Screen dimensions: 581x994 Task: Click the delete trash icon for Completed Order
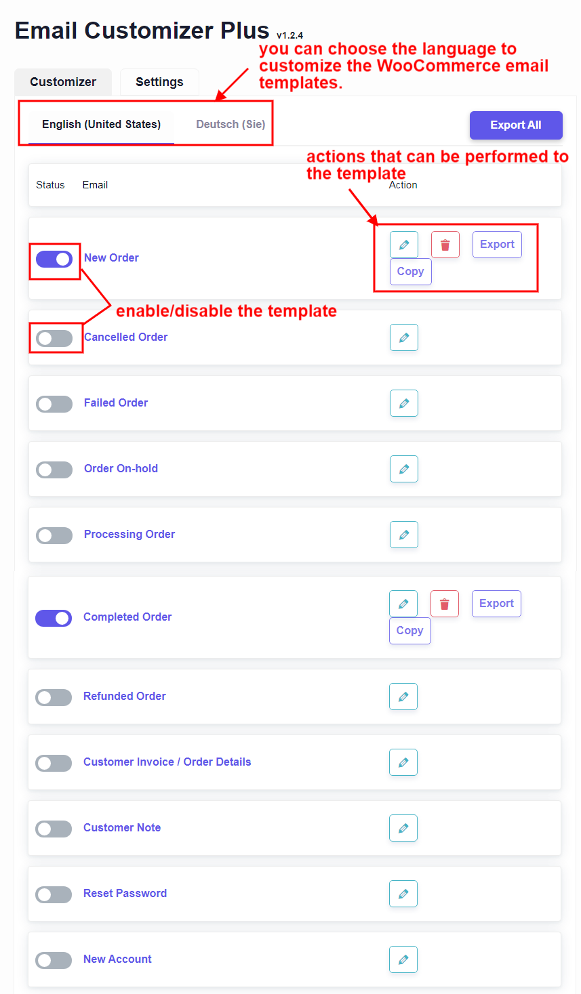tap(444, 603)
